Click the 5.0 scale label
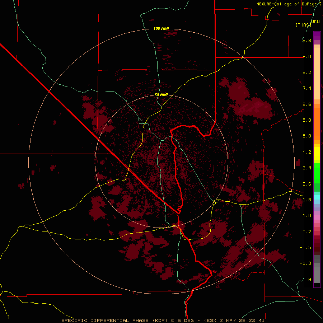This screenshot has height=323, width=323. [307, 136]
